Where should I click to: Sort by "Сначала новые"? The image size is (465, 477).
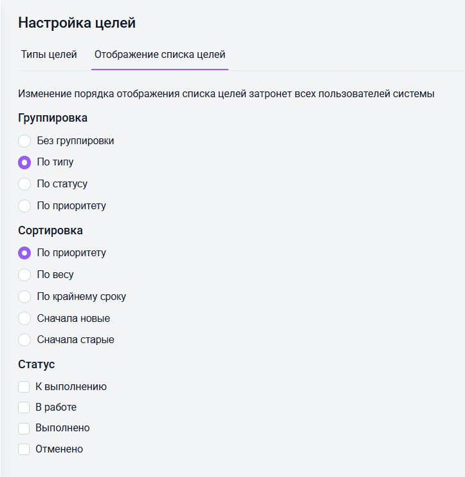coord(24,318)
